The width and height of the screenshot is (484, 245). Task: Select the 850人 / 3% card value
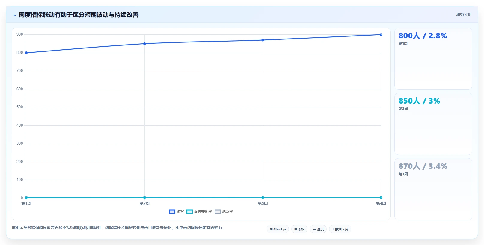pos(419,101)
